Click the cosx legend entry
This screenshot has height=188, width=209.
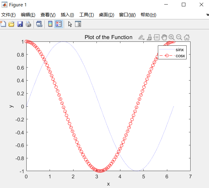172,56
